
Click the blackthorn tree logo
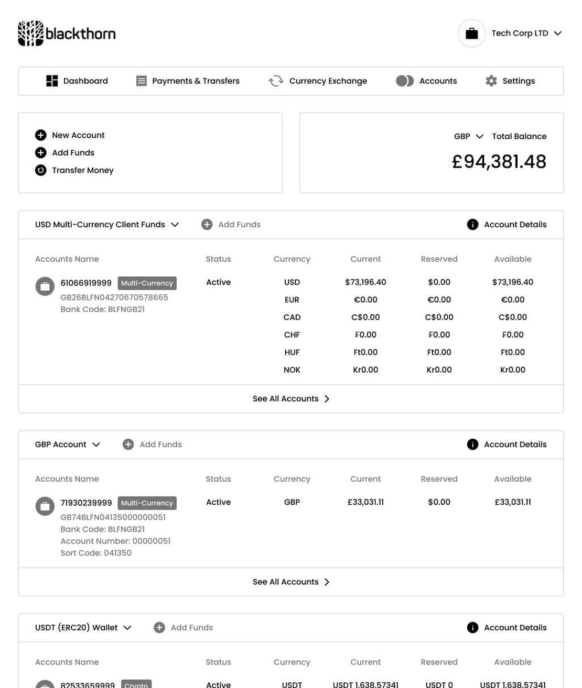coord(31,34)
